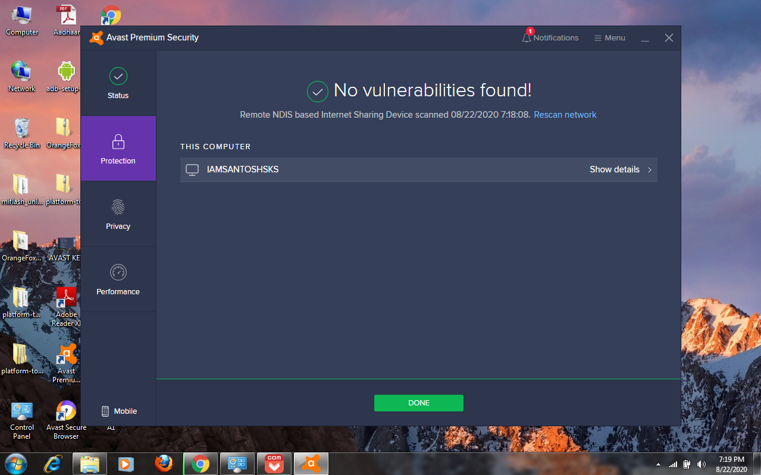Expand Show details for IAMSANTOSHSKS
The height and width of the screenshot is (475, 761).
(x=621, y=169)
